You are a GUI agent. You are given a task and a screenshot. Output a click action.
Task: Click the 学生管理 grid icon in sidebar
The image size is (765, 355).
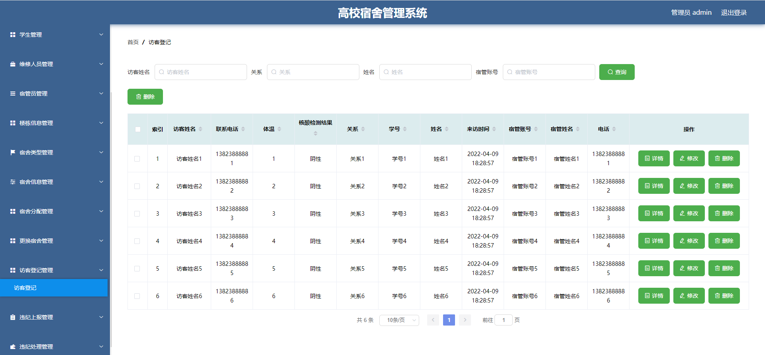click(x=13, y=35)
